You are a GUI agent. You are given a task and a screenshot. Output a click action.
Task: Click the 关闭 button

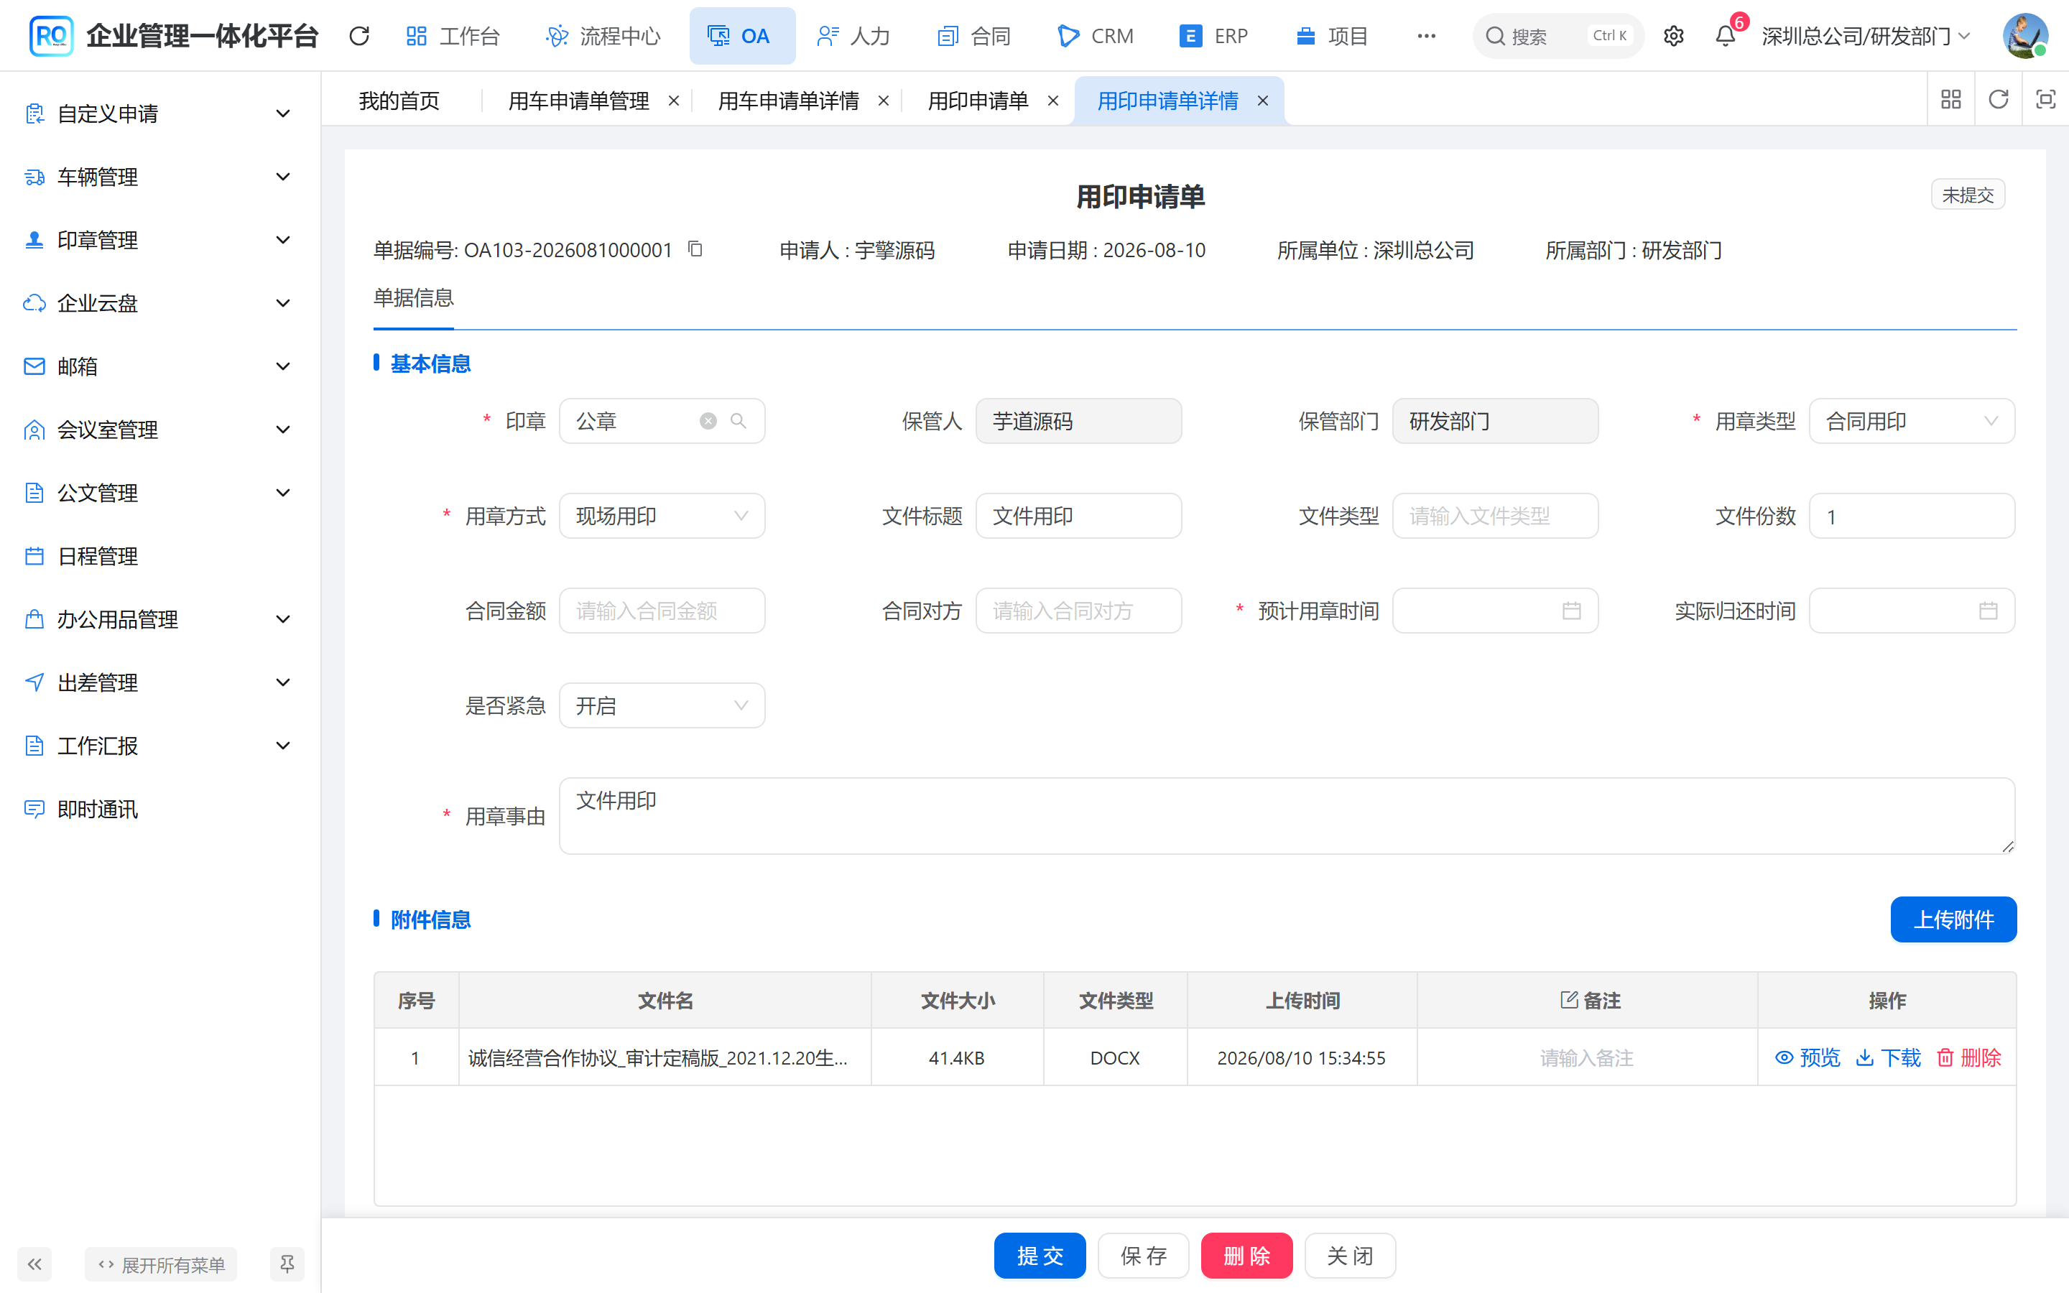click(1350, 1256)
